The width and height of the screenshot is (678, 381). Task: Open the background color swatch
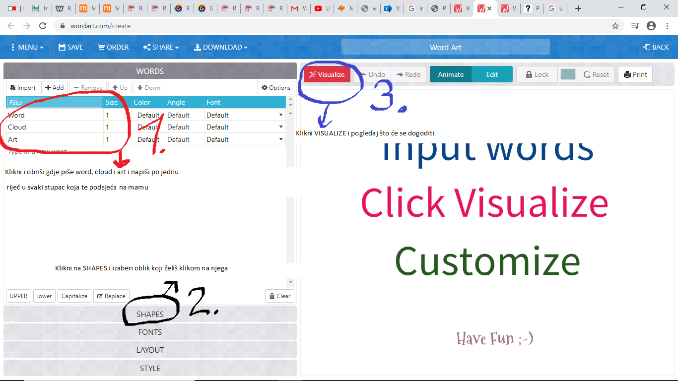(568, 74)
